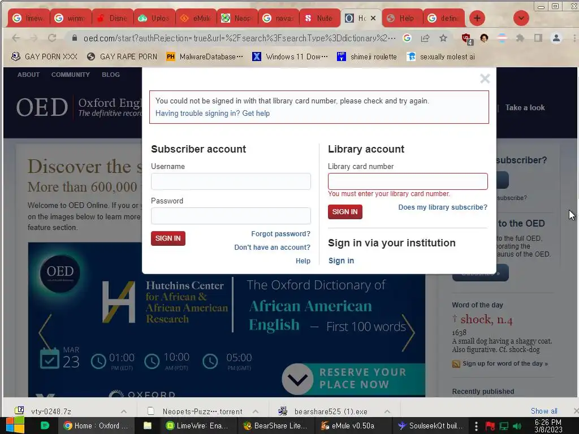The width and height of the screenshot is (579, 434).
Task: Focus the Library card number field
Action: pyautogui.click(x=408, y=181)
